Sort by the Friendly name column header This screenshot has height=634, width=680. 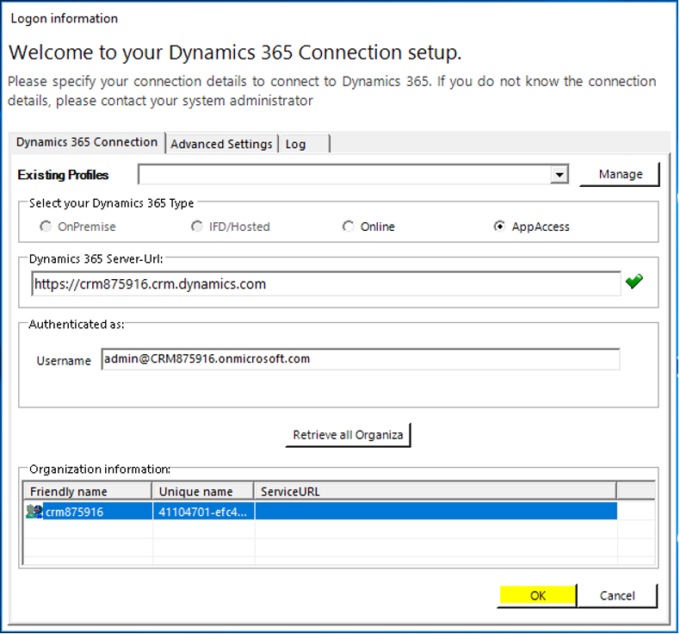(x=87, y=491)
